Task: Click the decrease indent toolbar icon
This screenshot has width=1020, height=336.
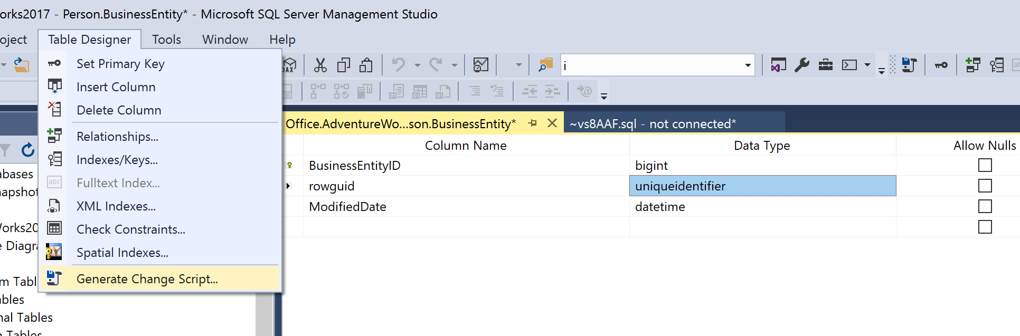Action: pos(530,91)
